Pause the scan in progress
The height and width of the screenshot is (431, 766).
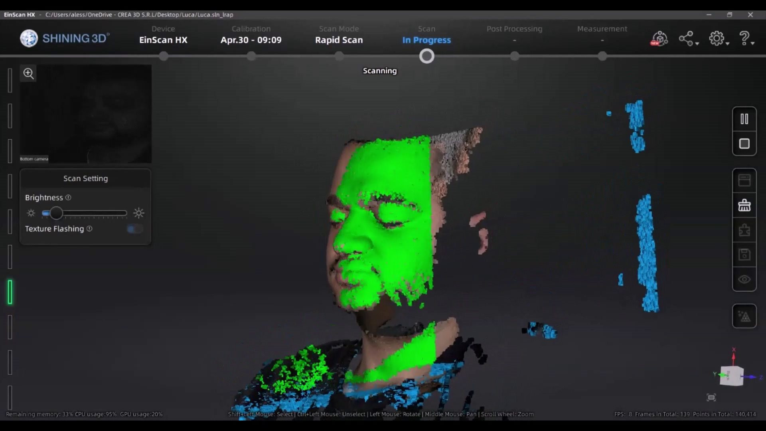click(x=744, y=119)
